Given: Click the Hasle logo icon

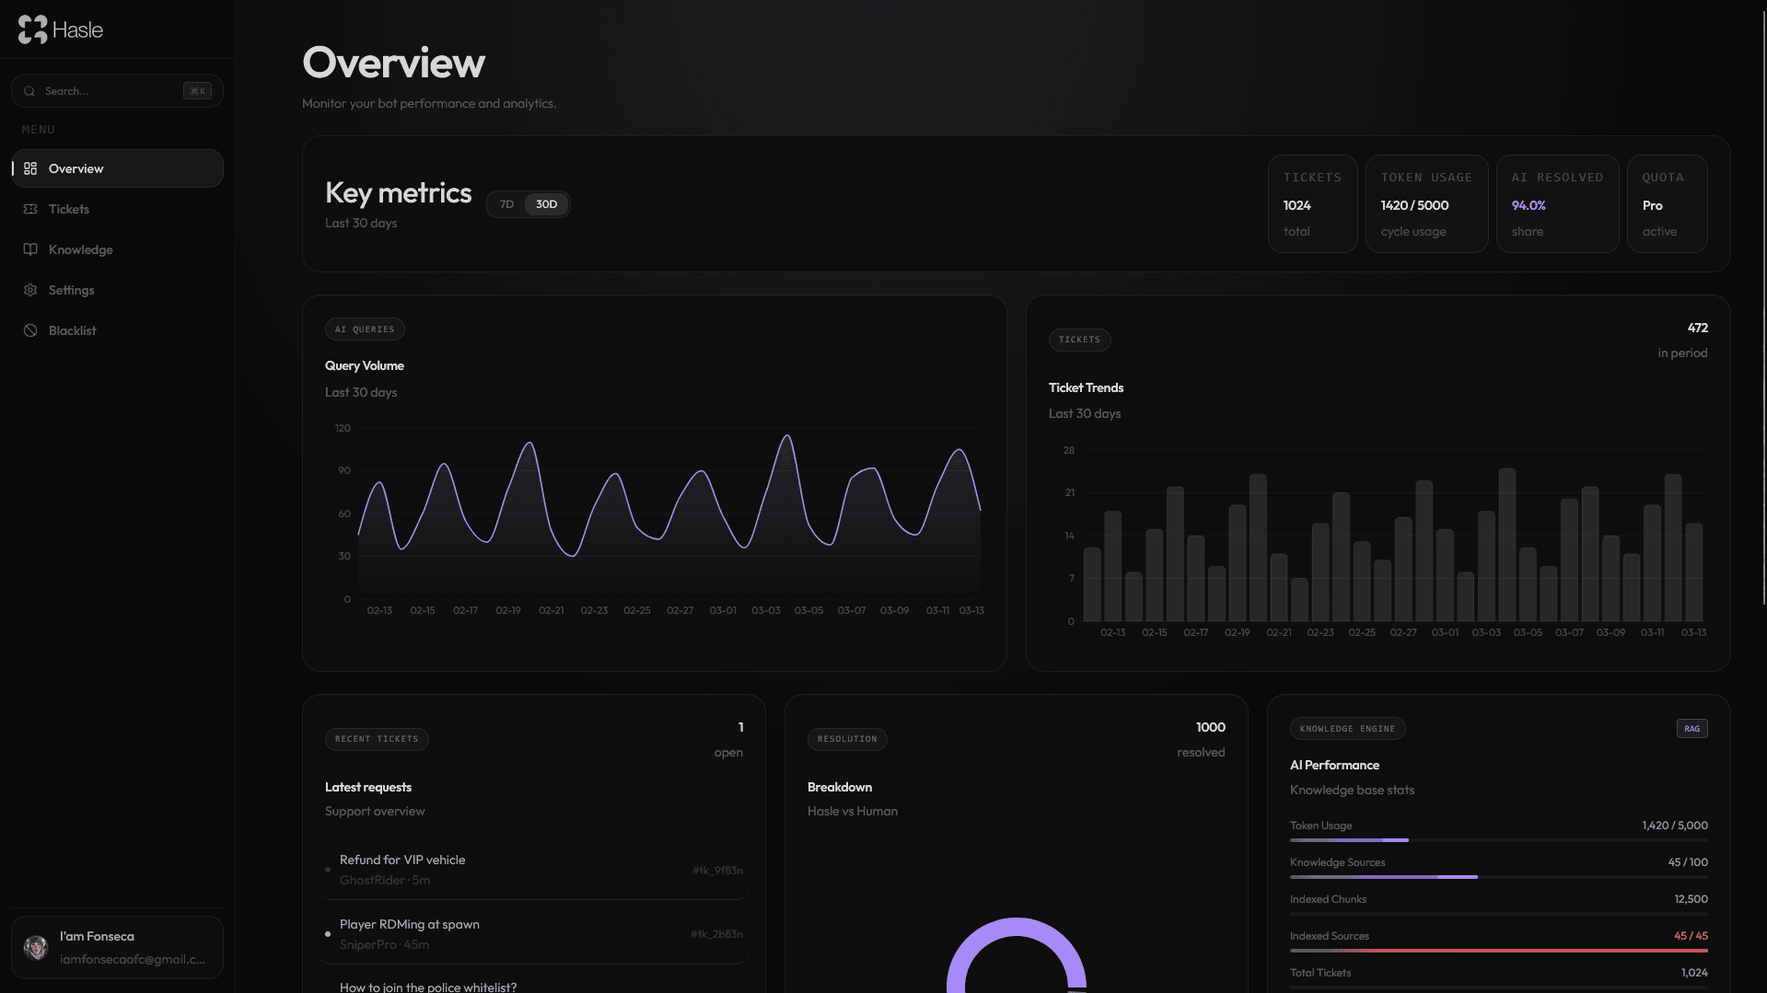Looking at the screenshot, I should pos(32,29).
